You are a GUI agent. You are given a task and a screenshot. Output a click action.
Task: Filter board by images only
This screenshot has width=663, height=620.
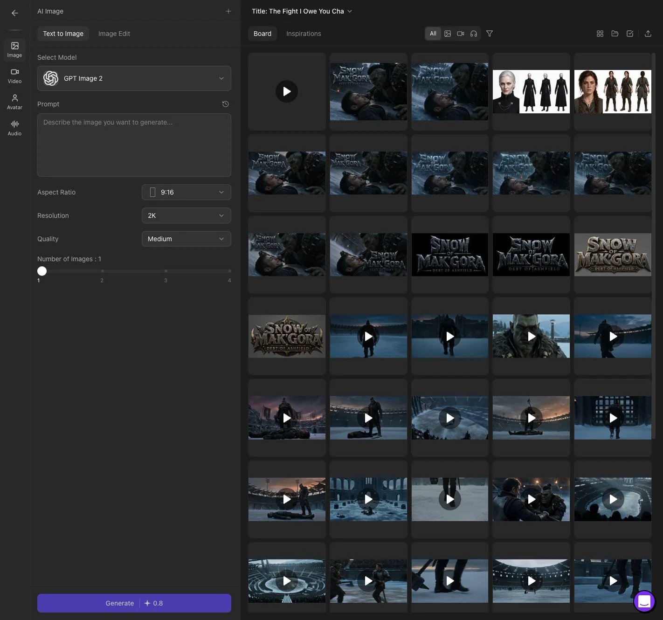pyautogui.click(x=448, y=34)
